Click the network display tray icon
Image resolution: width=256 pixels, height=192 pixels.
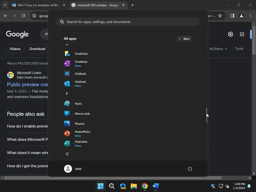click(221, 186)
